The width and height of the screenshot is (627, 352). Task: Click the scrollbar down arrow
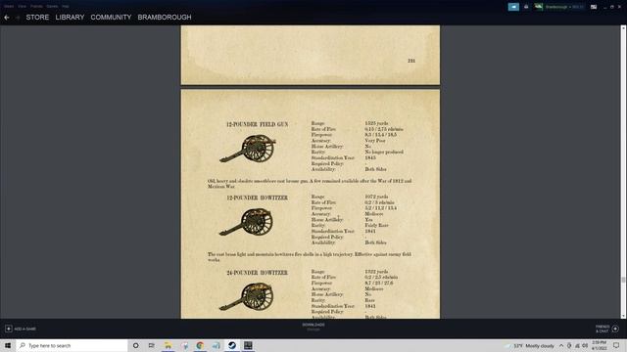pos(623,316)
